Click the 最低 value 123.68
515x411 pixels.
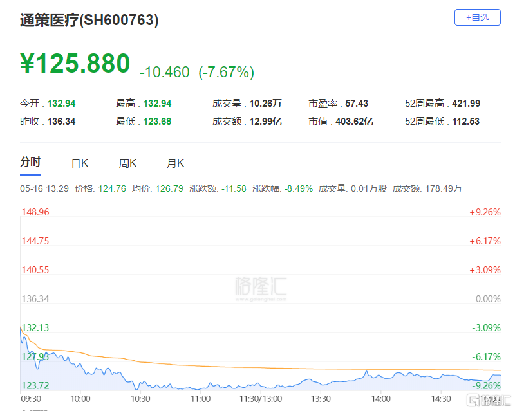tap(157, 122)
